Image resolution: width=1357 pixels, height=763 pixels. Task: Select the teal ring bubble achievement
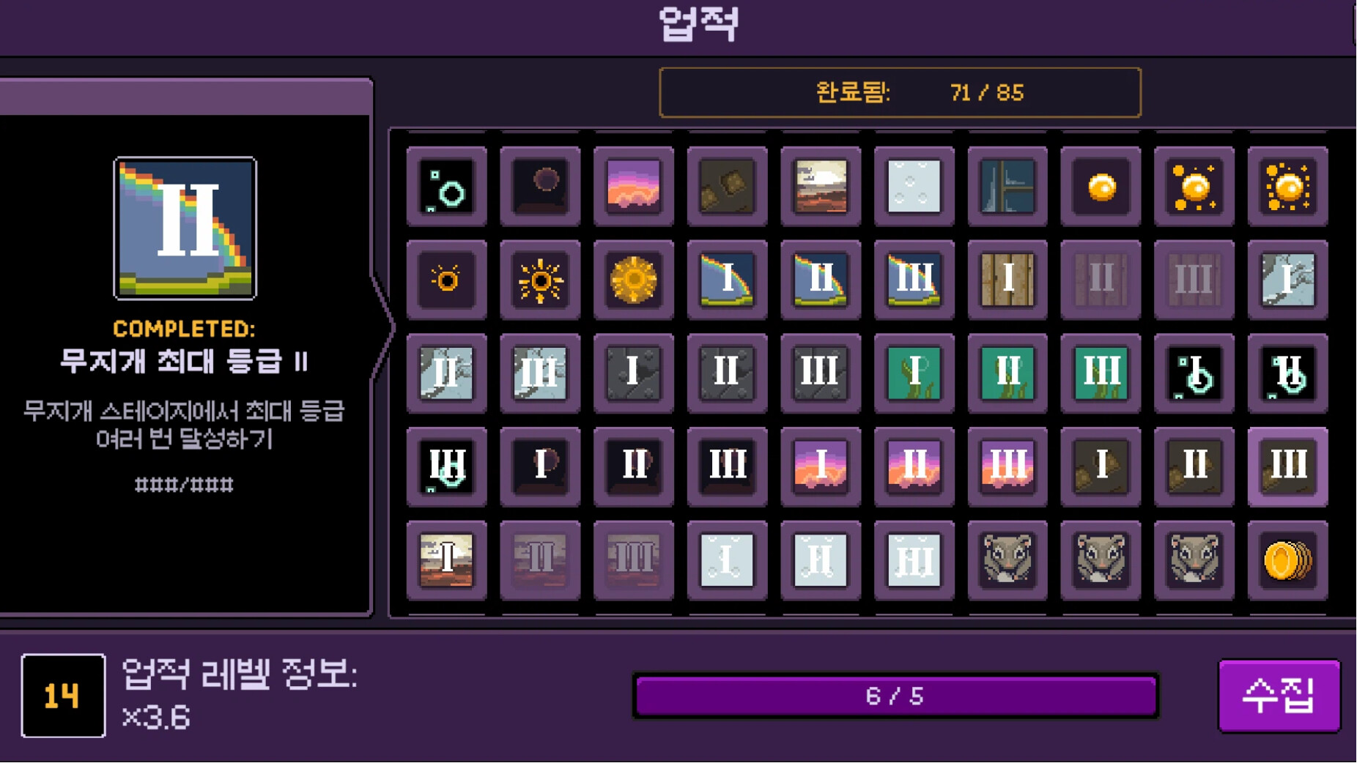pos(447,186)
